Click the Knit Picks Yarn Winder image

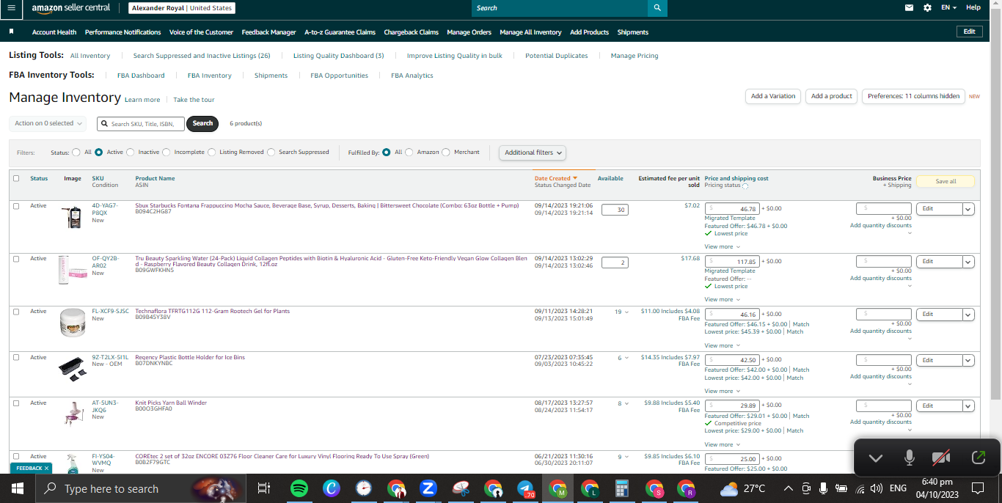click(x=72, y=413)
